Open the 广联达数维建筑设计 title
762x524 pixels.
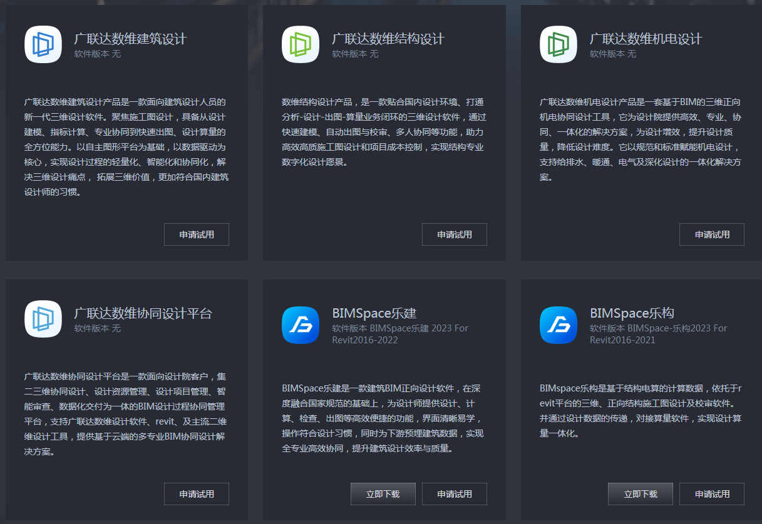tap(130, 39)
